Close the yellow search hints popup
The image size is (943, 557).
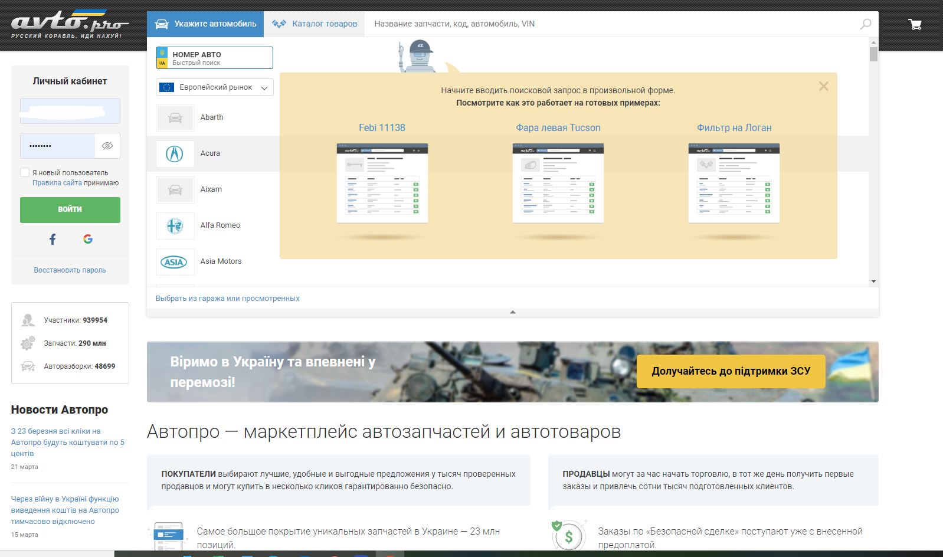[823, 86]
